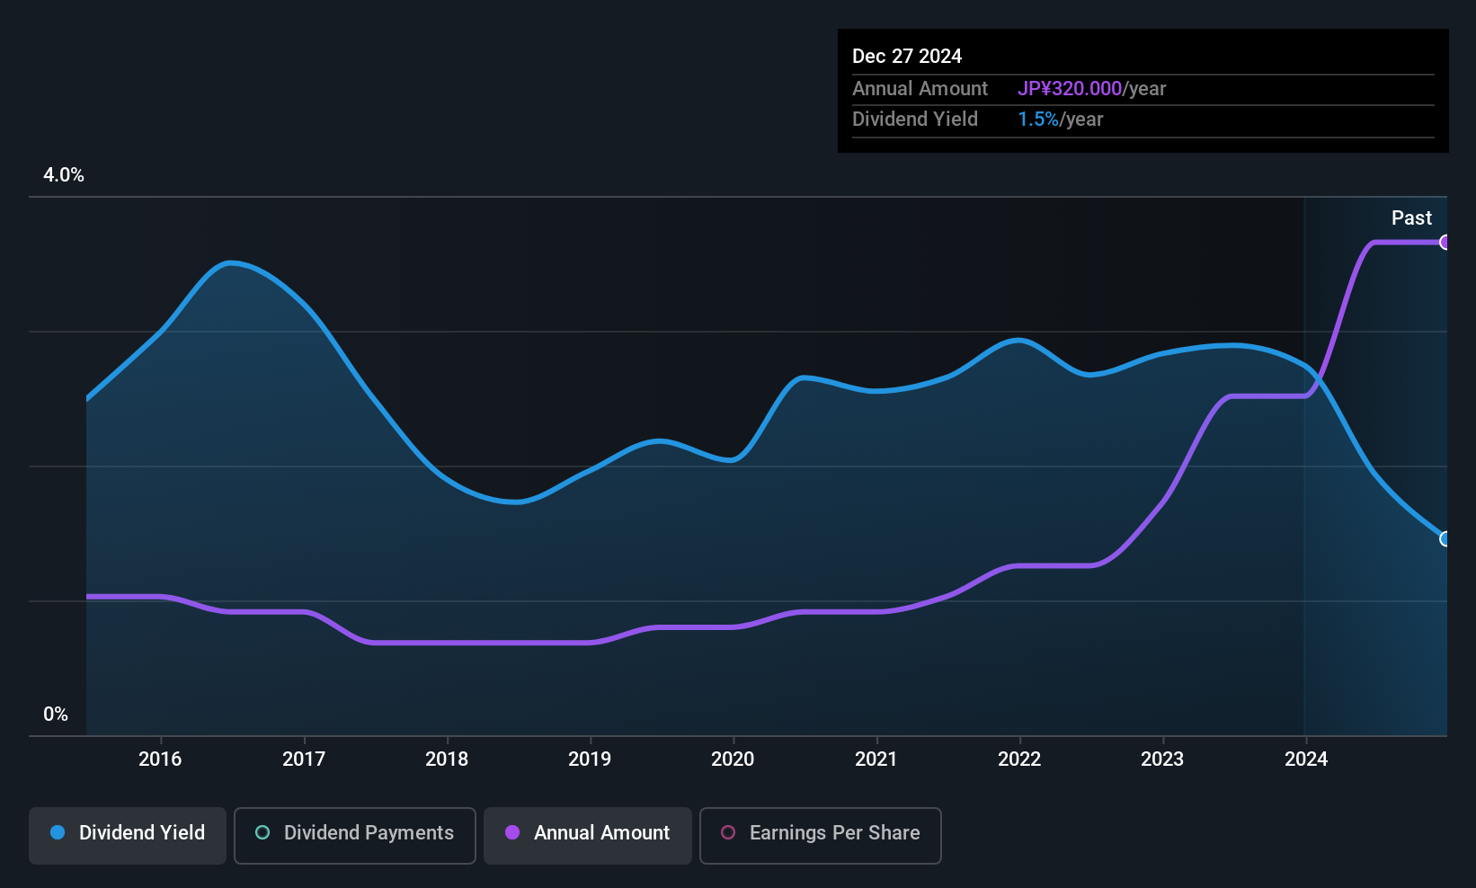
Task: Enable the Dividend Payments series
Action: pos(355,836)
